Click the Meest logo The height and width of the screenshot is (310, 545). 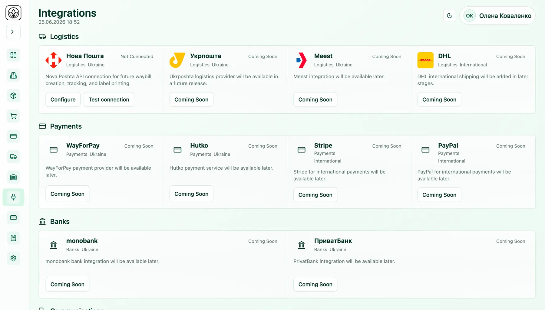point(302,60)
